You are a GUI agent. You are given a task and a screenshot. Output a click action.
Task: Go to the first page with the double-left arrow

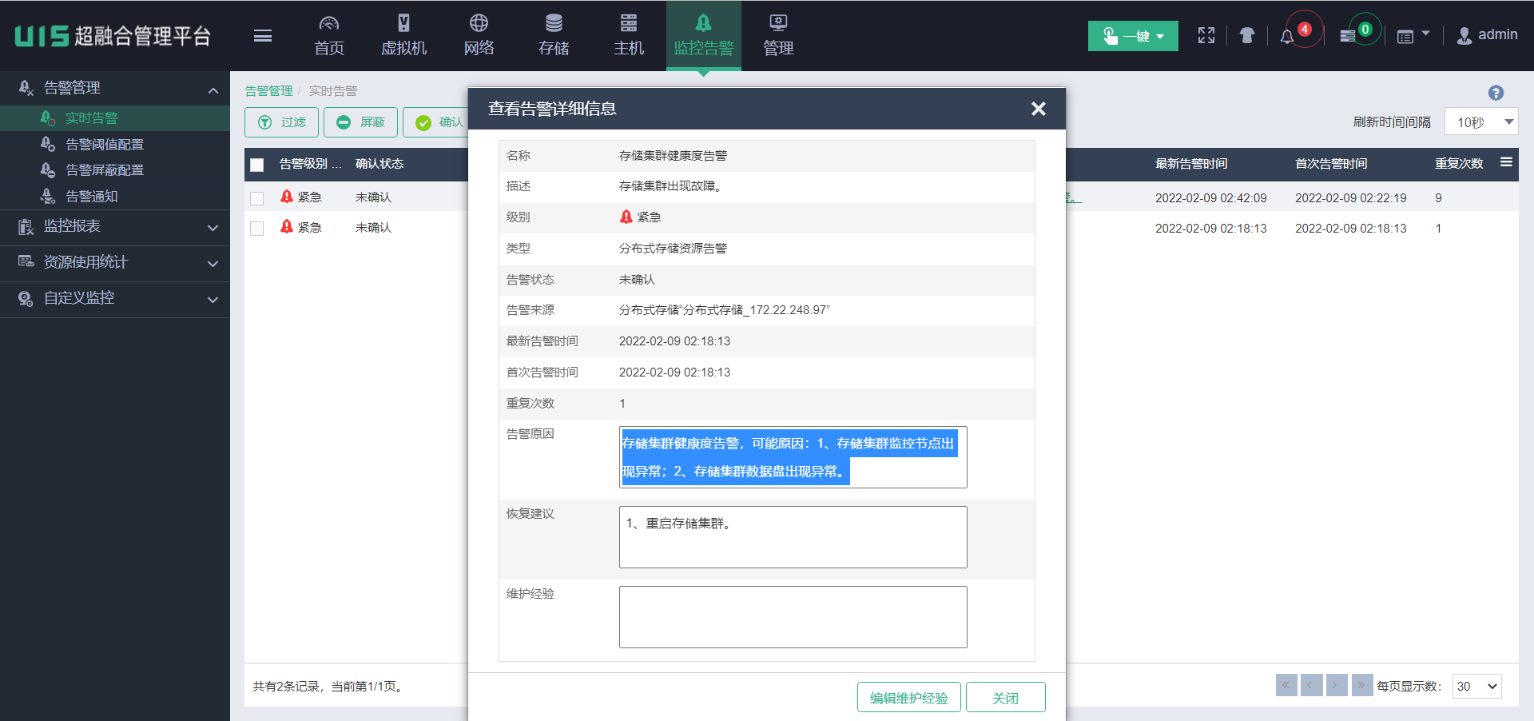(x=1286, y=686)
